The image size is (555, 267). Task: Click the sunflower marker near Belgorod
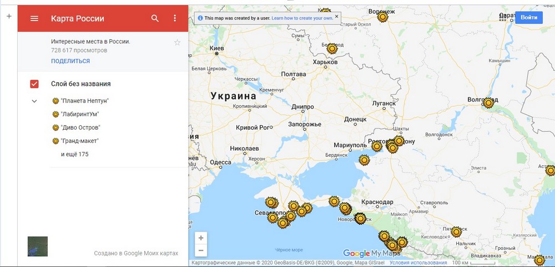click(x=332, y=48)
